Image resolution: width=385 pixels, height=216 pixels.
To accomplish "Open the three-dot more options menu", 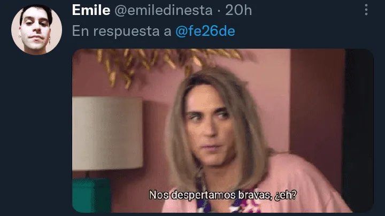I will pos(366,10).
